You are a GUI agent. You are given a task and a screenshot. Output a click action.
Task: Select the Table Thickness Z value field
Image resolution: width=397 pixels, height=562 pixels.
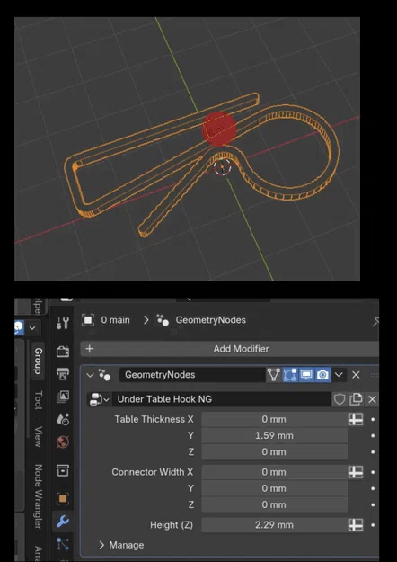tap(274, 452)
